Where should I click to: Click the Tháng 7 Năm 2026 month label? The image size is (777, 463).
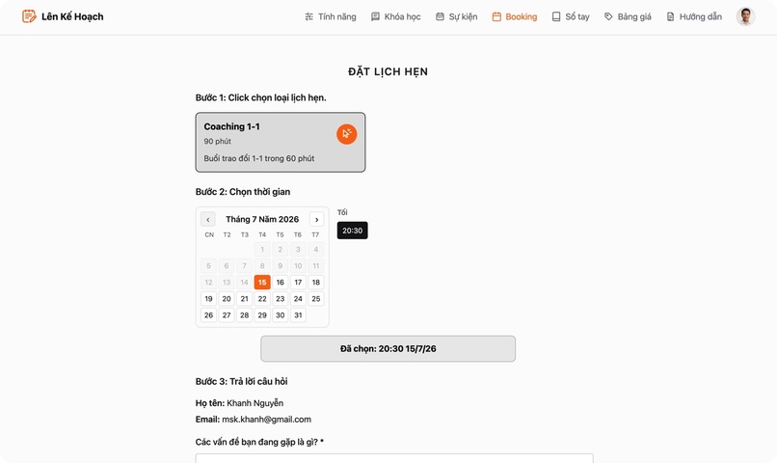click(x=262, y=219)
